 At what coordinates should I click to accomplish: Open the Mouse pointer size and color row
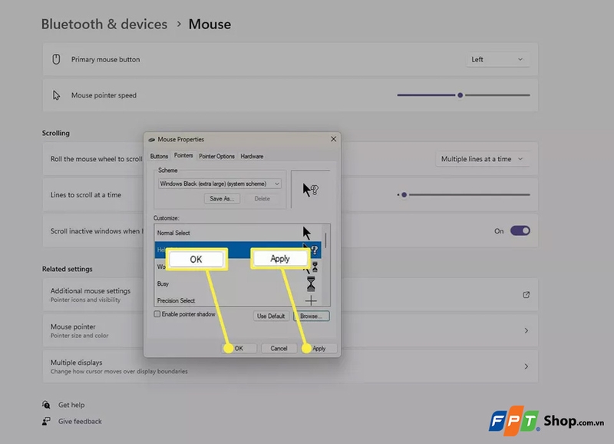coord(290,331)
